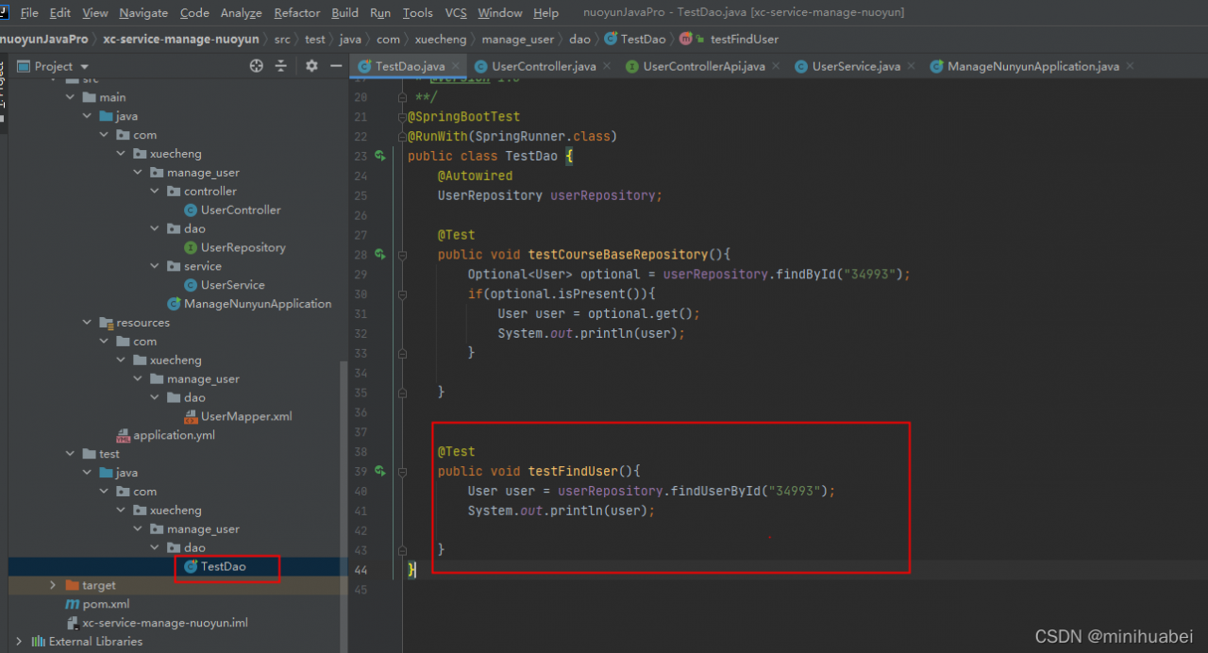Run testFindUser from its gutter icon
The height and width of the screenshot is (653, 1208).
point(379,471)
